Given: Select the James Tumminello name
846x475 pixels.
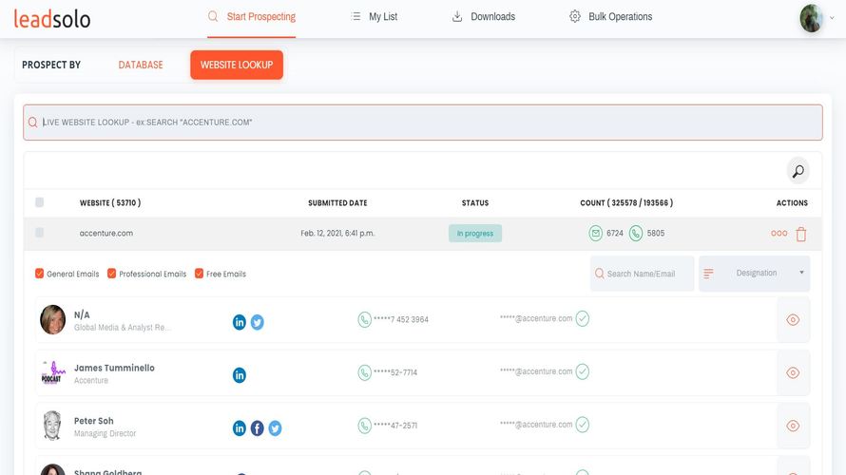Looking at the screenshot, I should click(x=114, y=368).
